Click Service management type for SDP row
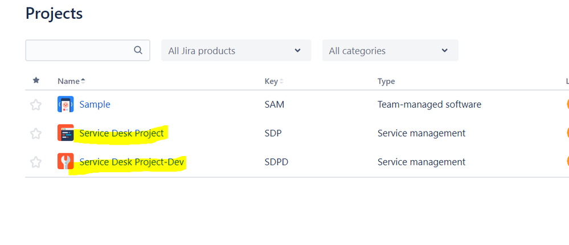 (421, 133)
